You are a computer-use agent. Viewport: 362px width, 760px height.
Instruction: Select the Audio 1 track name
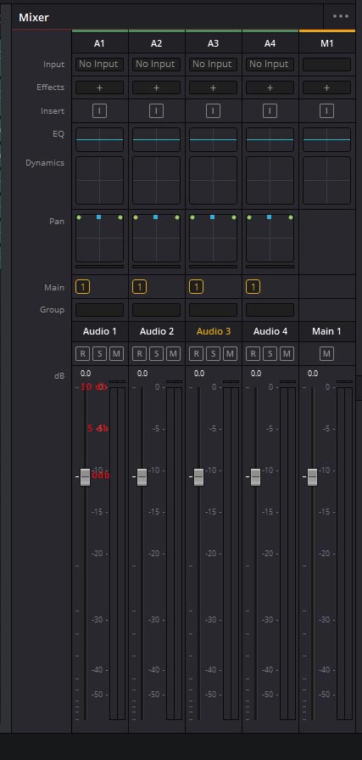tap(100, 331)
